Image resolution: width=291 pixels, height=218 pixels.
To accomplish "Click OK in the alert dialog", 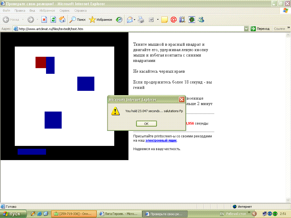I will [x=146, y=124].
